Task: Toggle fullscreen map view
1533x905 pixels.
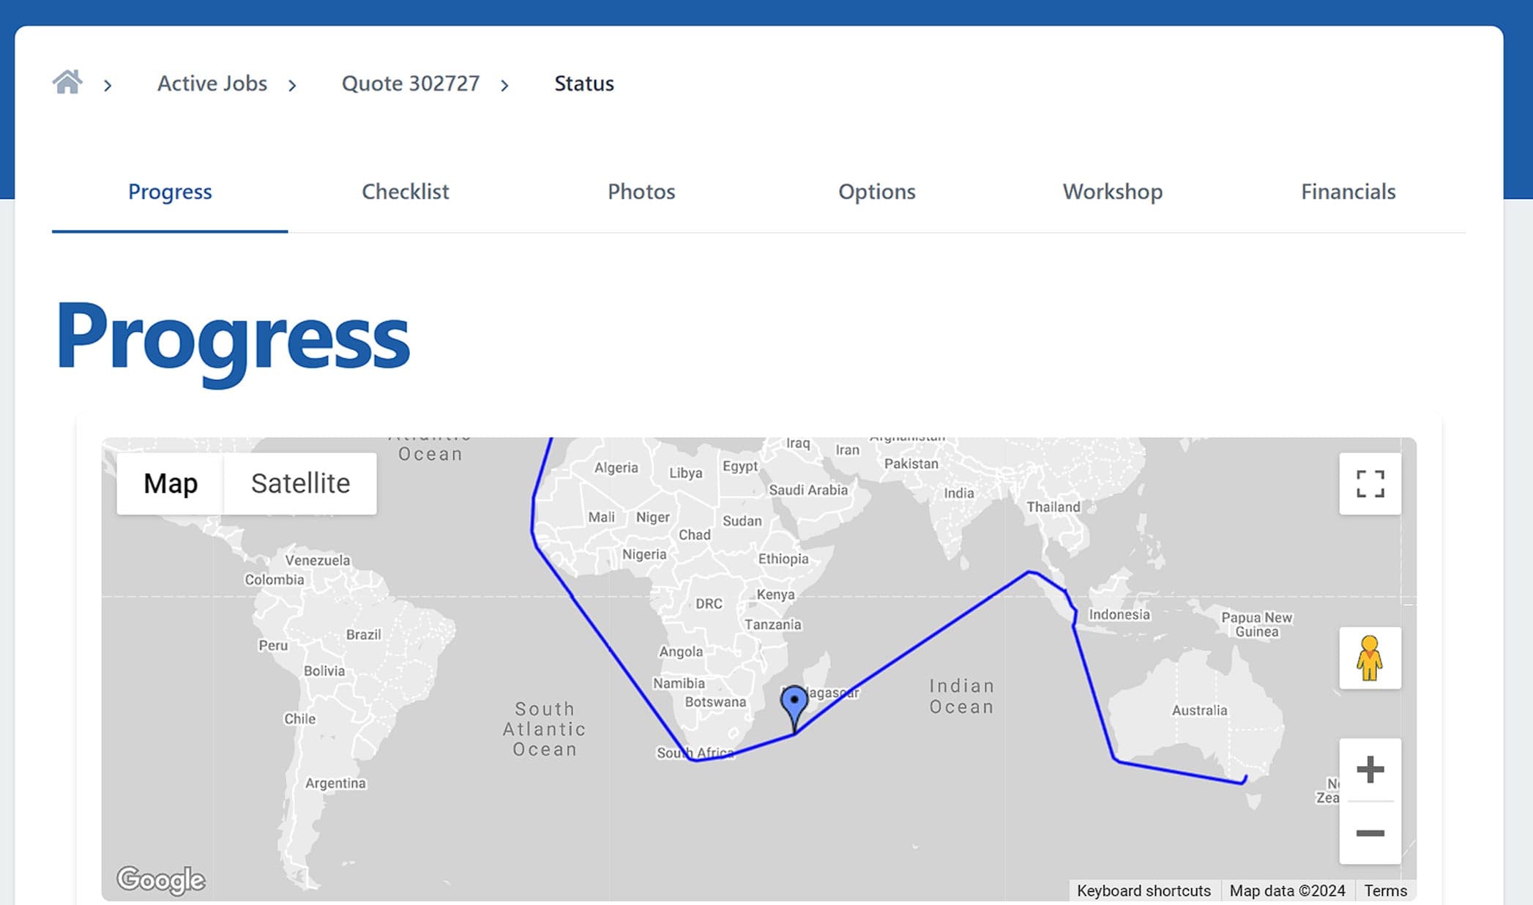Action: click(1370, 484)
